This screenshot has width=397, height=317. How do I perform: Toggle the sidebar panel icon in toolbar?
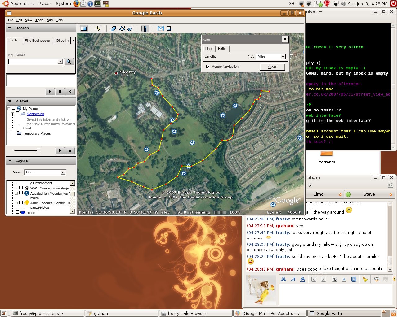(x=84, y=28)
